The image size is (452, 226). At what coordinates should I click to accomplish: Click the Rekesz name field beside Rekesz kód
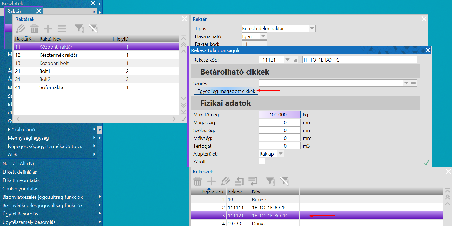[359, 60]
